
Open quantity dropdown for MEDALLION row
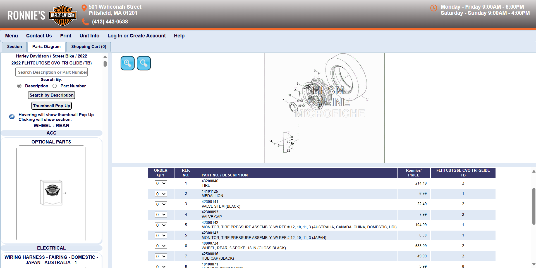161,194
